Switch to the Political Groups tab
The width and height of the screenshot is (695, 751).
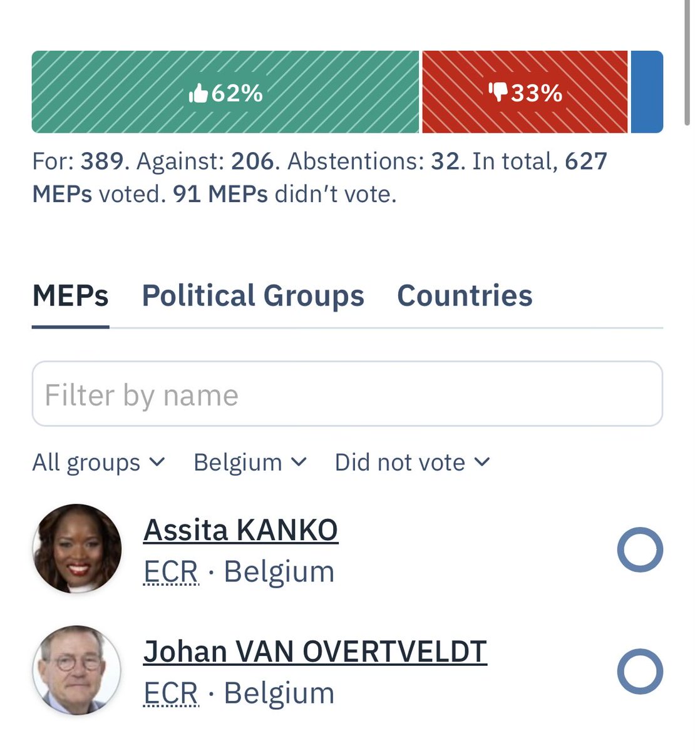coord(253,296)
